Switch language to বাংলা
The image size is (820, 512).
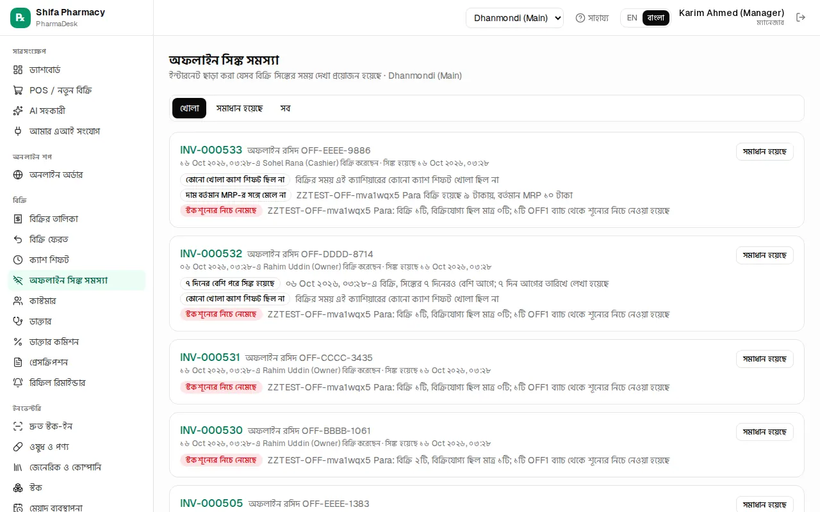[656, 18]
